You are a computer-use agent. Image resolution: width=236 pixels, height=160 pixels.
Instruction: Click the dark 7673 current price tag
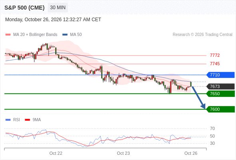click(x=220, y=86)
